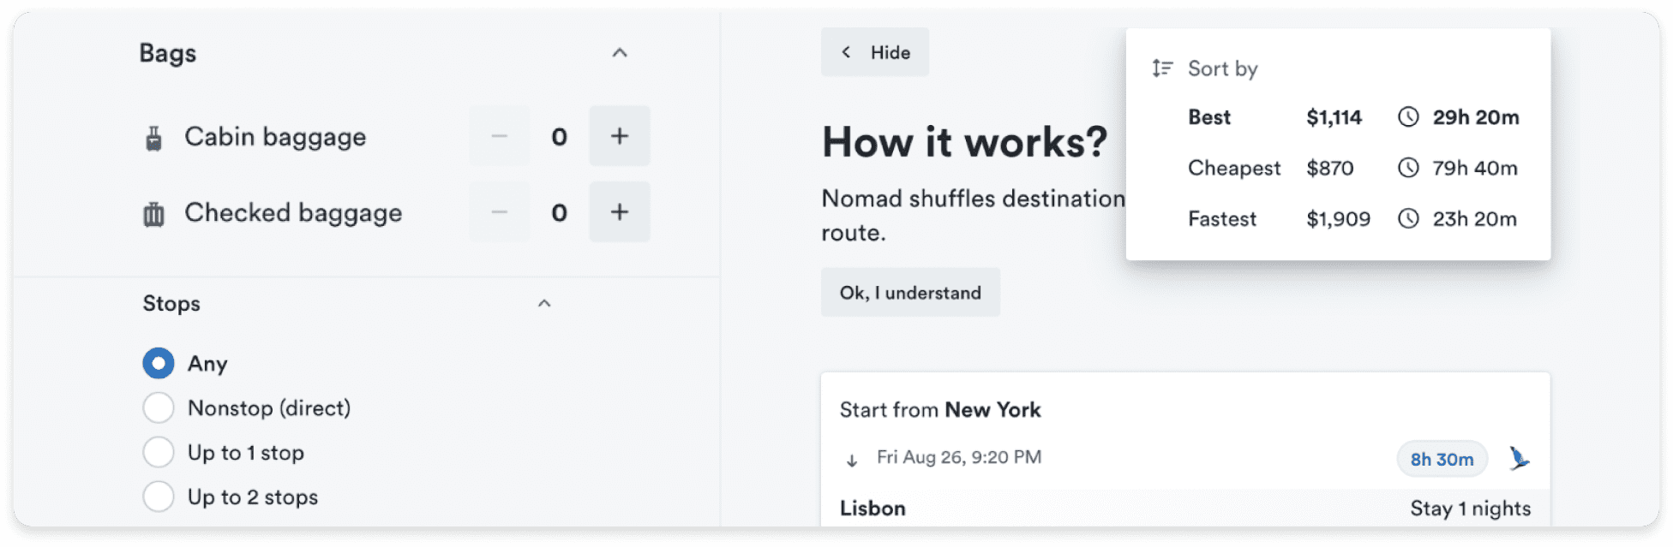Click the $870 Cheapest price
The height and width of the screenshot is (547, 1673).
(x=1330, y=168)
